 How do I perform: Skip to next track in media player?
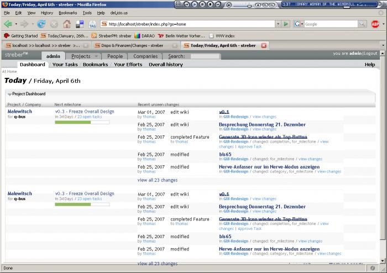tap(218, 4)
